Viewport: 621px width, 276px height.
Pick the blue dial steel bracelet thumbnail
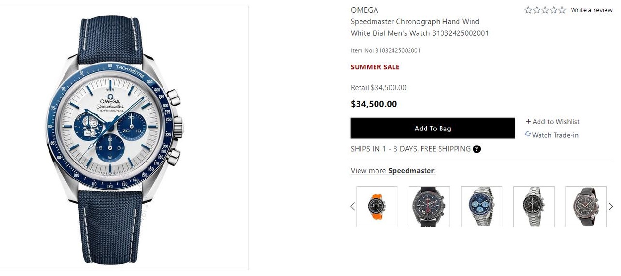coord(481,207)
